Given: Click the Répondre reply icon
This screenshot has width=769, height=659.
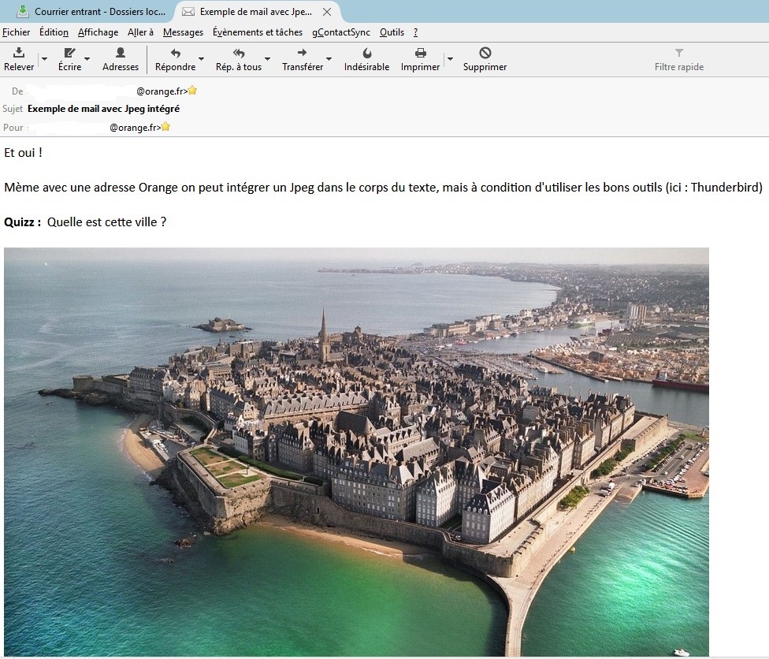Looking at the screenshot, I should tap(175, 54).
